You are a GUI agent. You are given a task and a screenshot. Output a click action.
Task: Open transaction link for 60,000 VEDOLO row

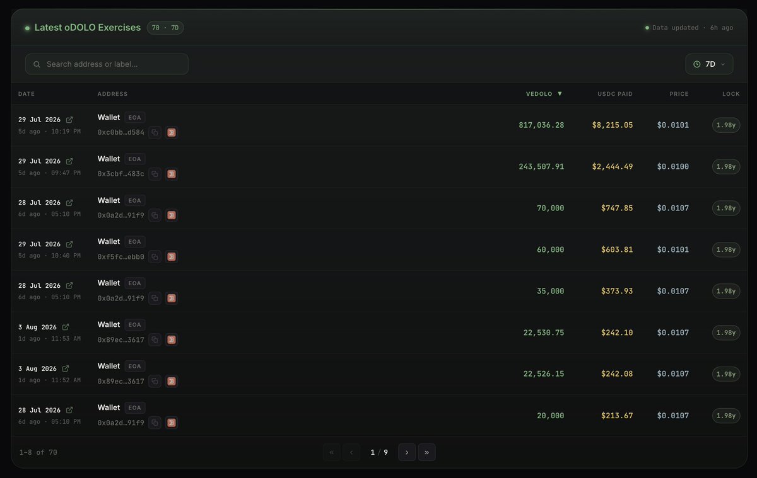click(69, 244)
